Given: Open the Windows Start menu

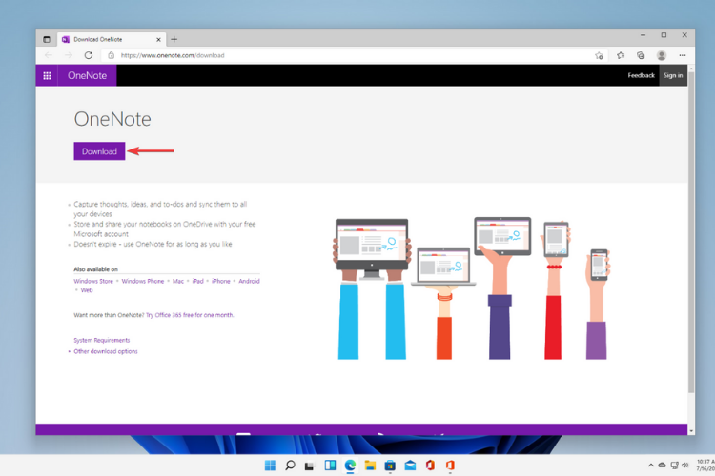Looking at the screenshot, I should pos(270,466).
